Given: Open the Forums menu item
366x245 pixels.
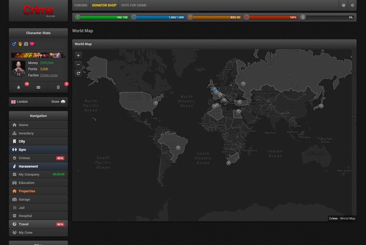Looking at the screenshot, I should point(81,5).
